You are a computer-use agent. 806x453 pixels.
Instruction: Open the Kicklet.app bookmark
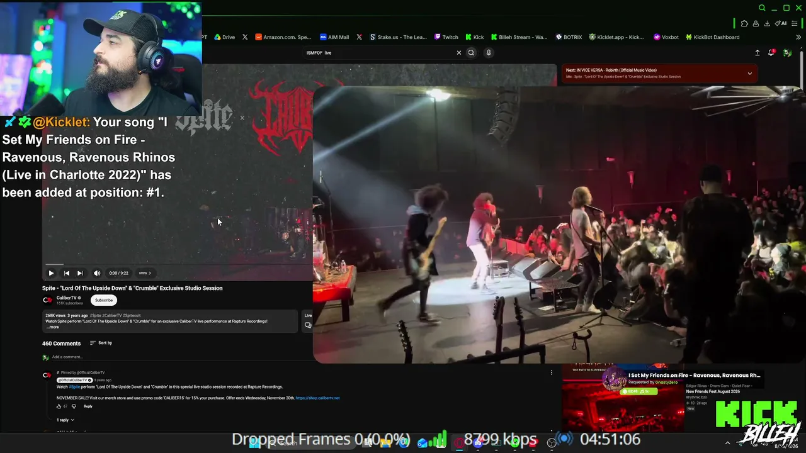[x=616, y=37]
